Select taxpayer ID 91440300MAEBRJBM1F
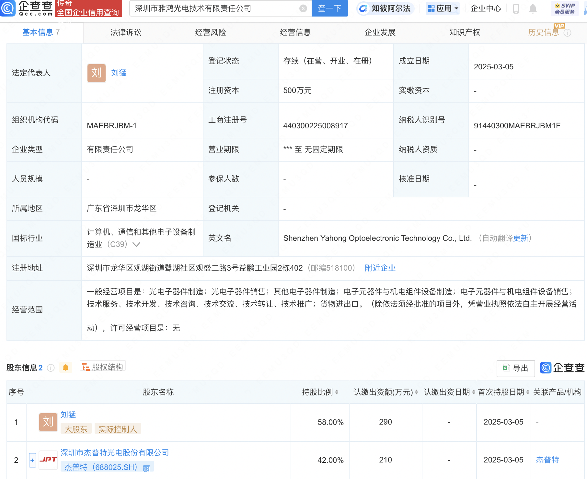 (517, 126)
